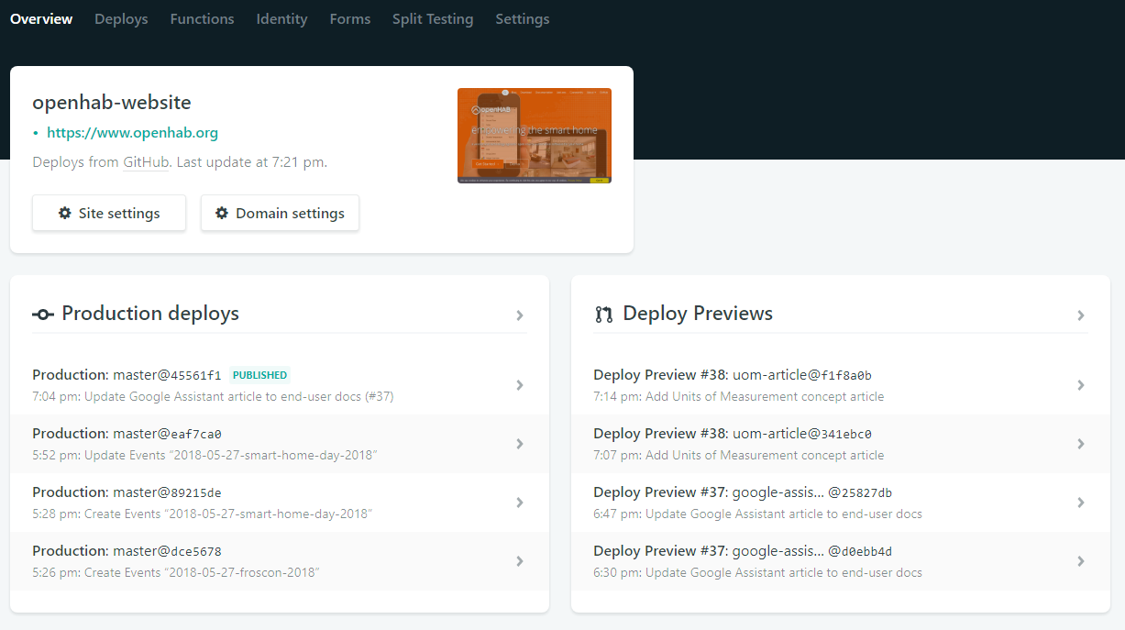Open chevron for master@dce5678 deploy
Image resolution: width=1125 pixels, height=630 pixels.
(x=520, y=561)
